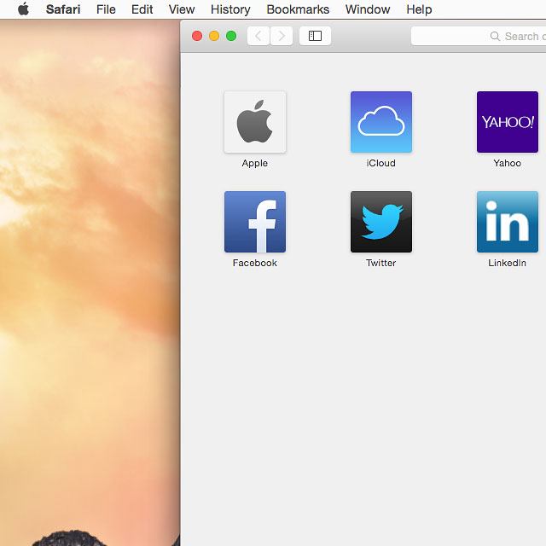Click the "LinkedIn" label under tile

pos(508,263)
